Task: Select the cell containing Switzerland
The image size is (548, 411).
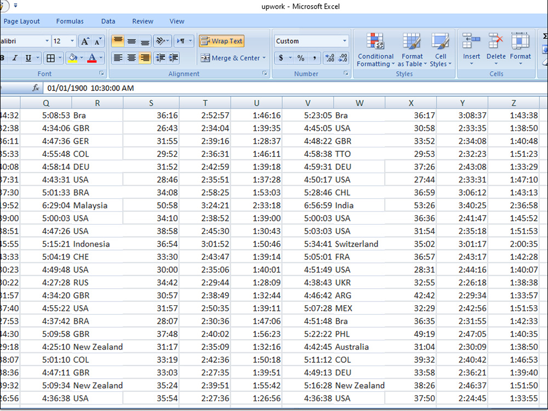Action: point(359,244)
